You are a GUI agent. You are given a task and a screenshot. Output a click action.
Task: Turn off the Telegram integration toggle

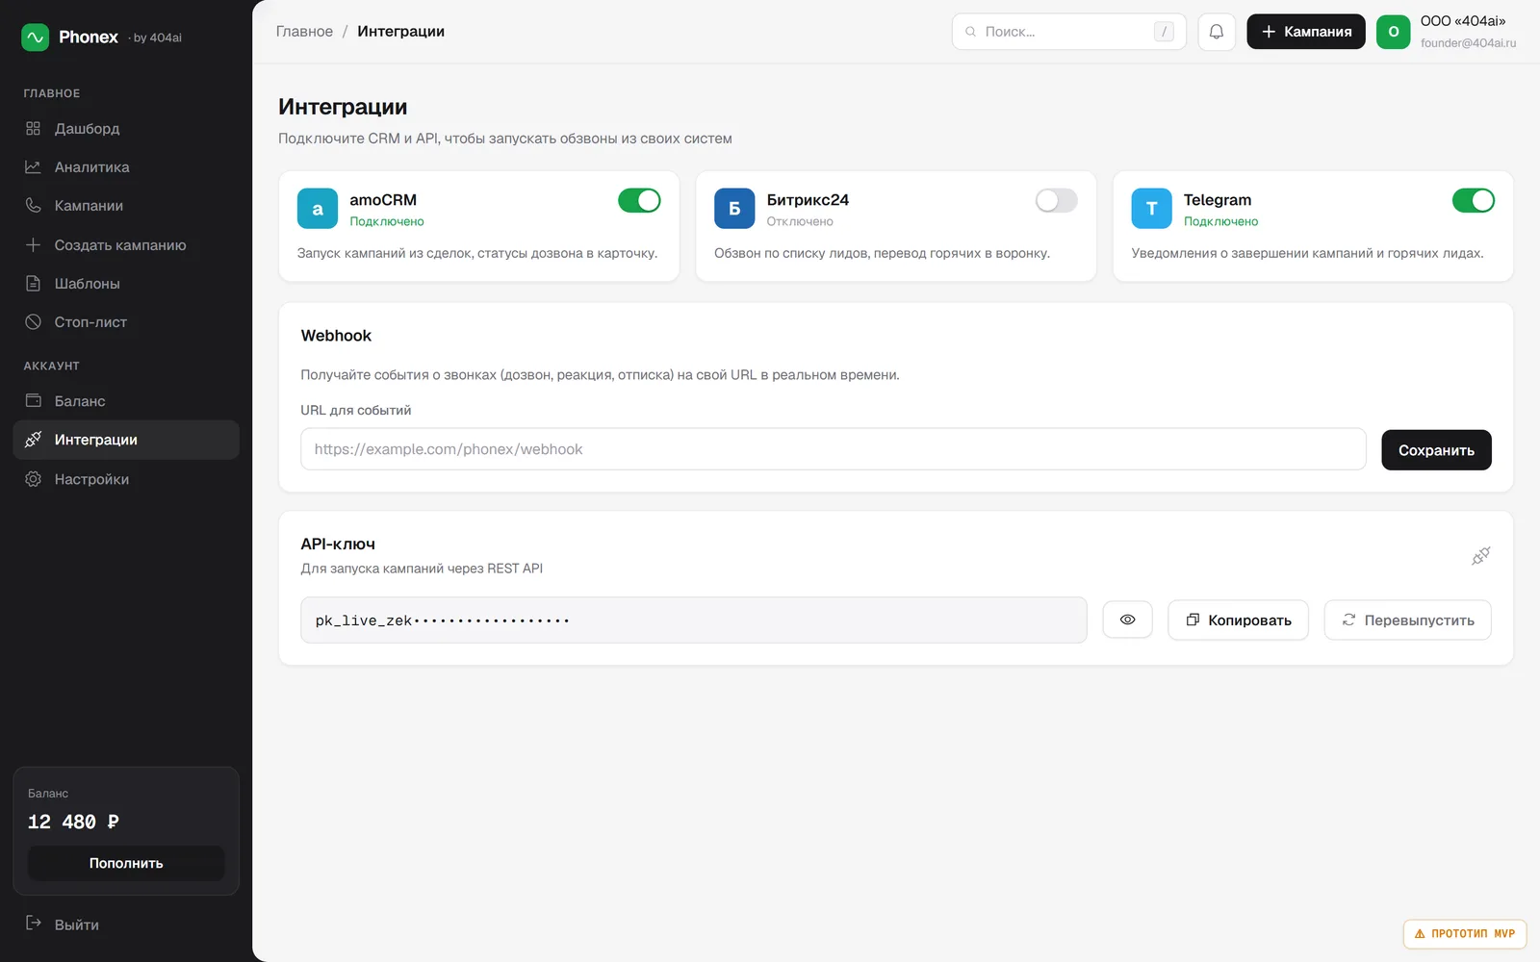click(1473, 200)
